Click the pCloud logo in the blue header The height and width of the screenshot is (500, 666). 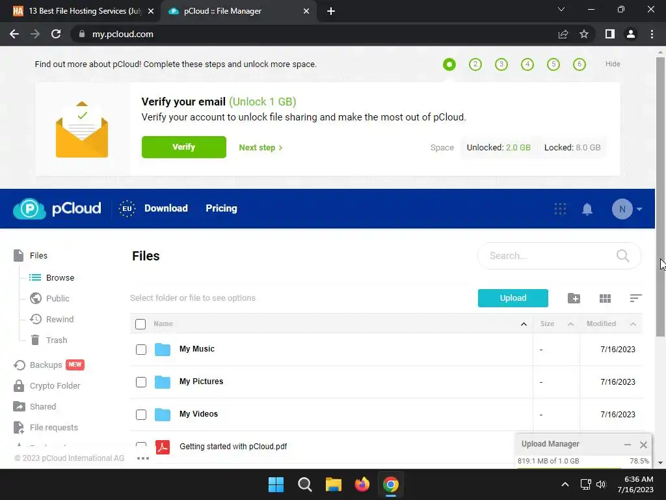57,208
